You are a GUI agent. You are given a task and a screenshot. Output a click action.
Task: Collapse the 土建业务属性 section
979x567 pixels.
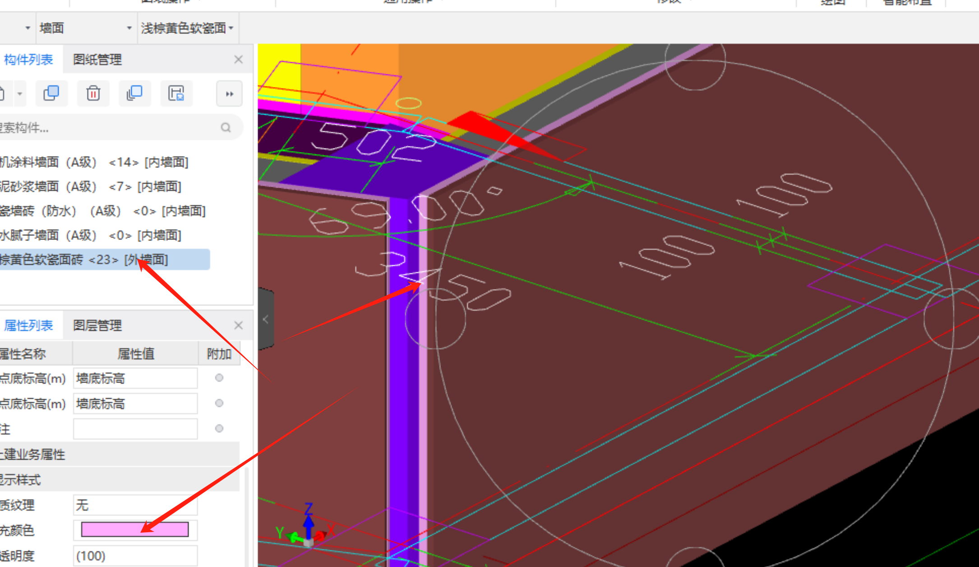point(120,454)
